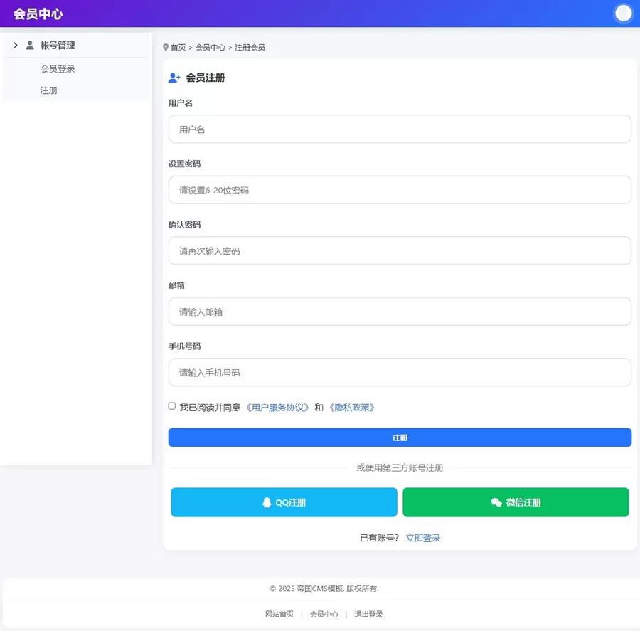Click 注册会员 breadcrumb text
The width and height of the screenshot is (640, 631).
[x=250, y=48]
